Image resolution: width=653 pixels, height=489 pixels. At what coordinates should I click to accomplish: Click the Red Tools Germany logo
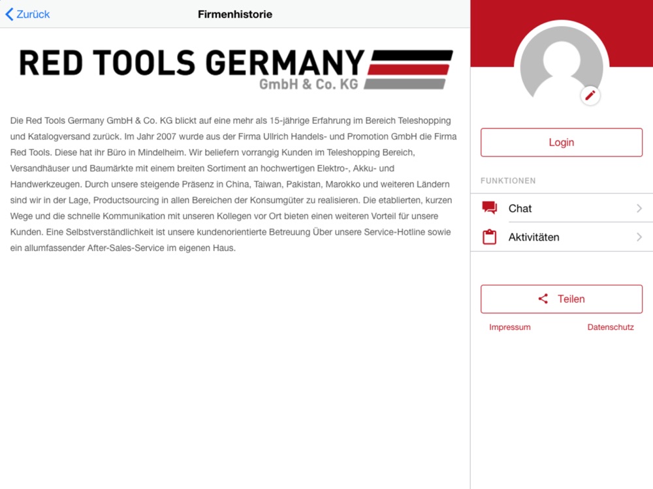point(236,69)
